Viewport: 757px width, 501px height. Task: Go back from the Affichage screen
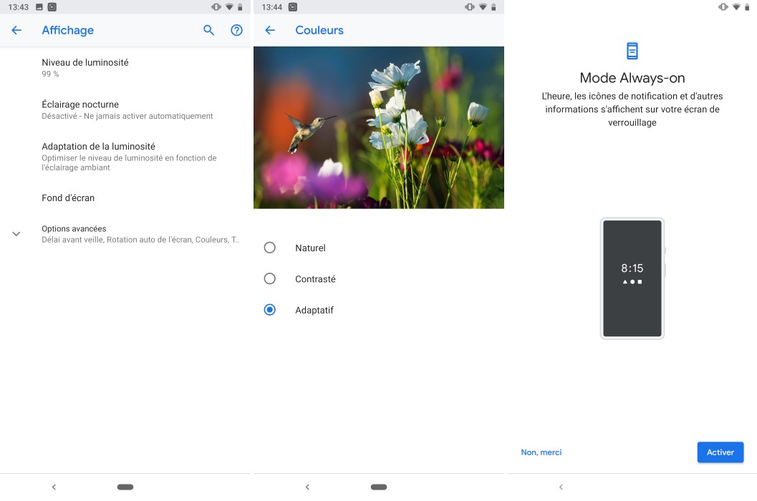[x=16, y=30]
